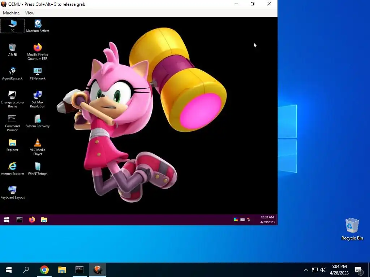Open Google Chrome from host taskbar
The height and width of the screenshot is (277, 370).
(44, 270)
